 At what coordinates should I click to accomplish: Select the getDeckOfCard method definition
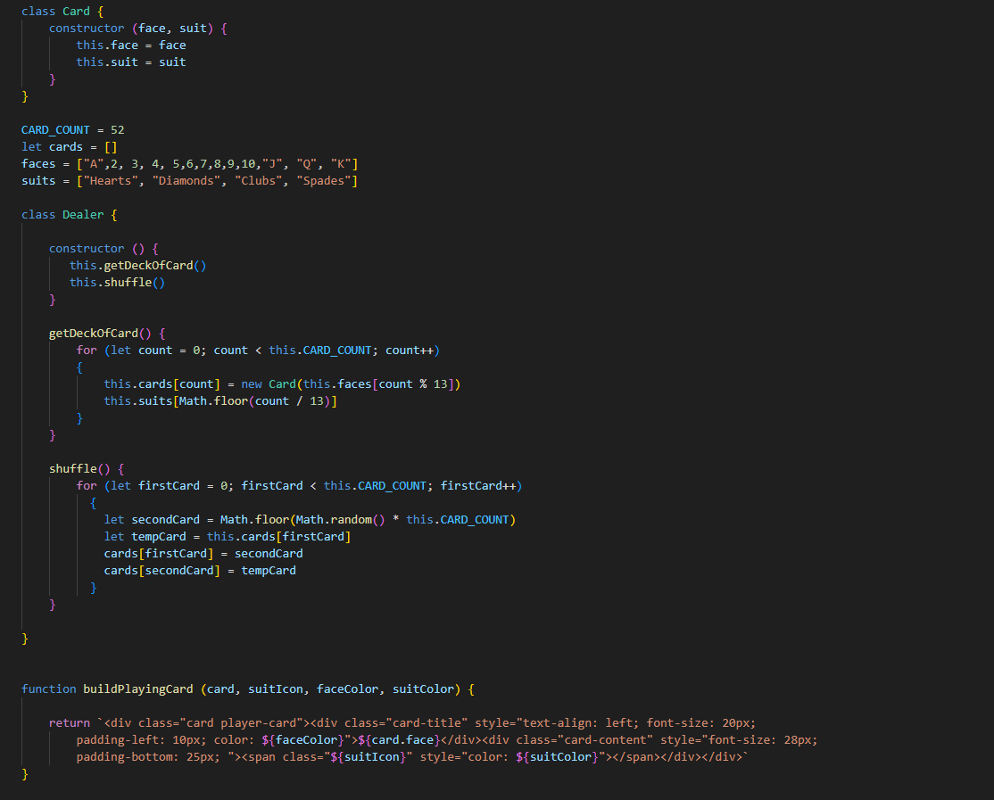click(93, 333)
